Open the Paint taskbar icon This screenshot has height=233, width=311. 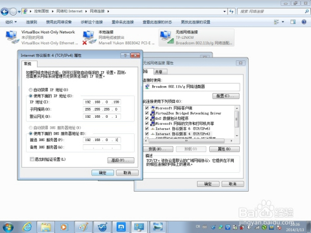tap(83, 227)
